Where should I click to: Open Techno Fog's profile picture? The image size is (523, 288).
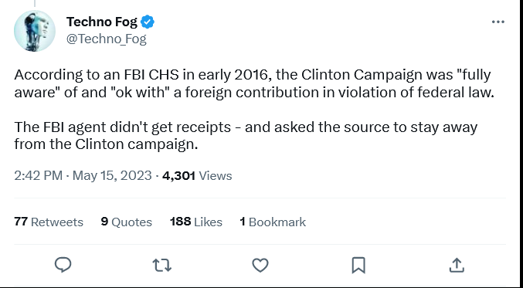pyautogui.click(x=34, y=31)
